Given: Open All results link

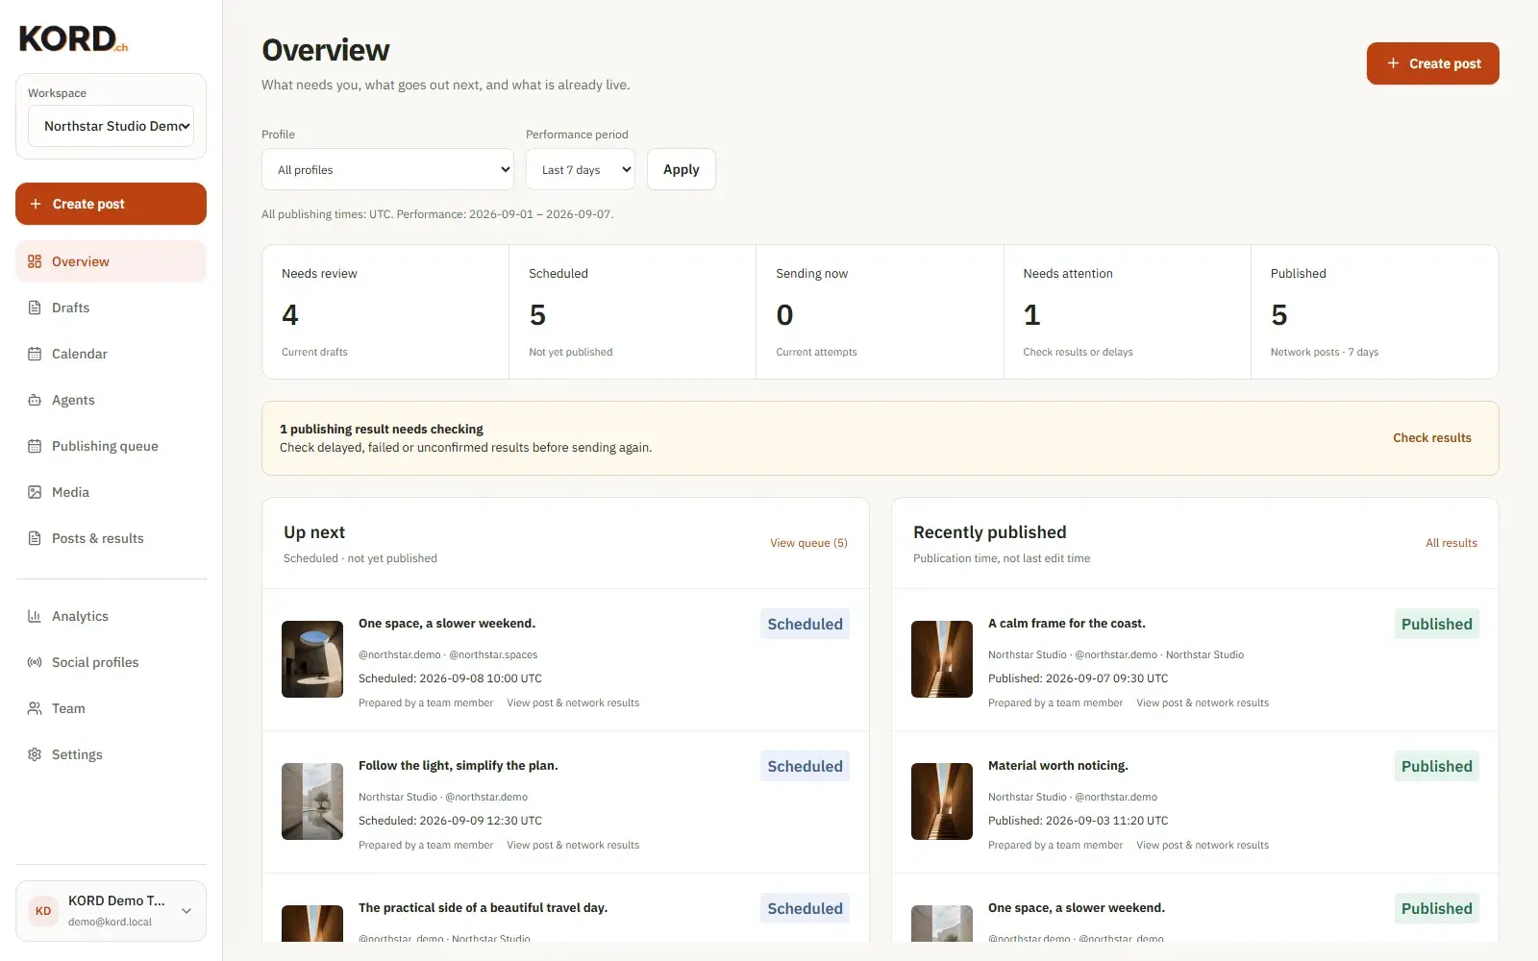Looking at the screenshot, I should point(1451,543).
